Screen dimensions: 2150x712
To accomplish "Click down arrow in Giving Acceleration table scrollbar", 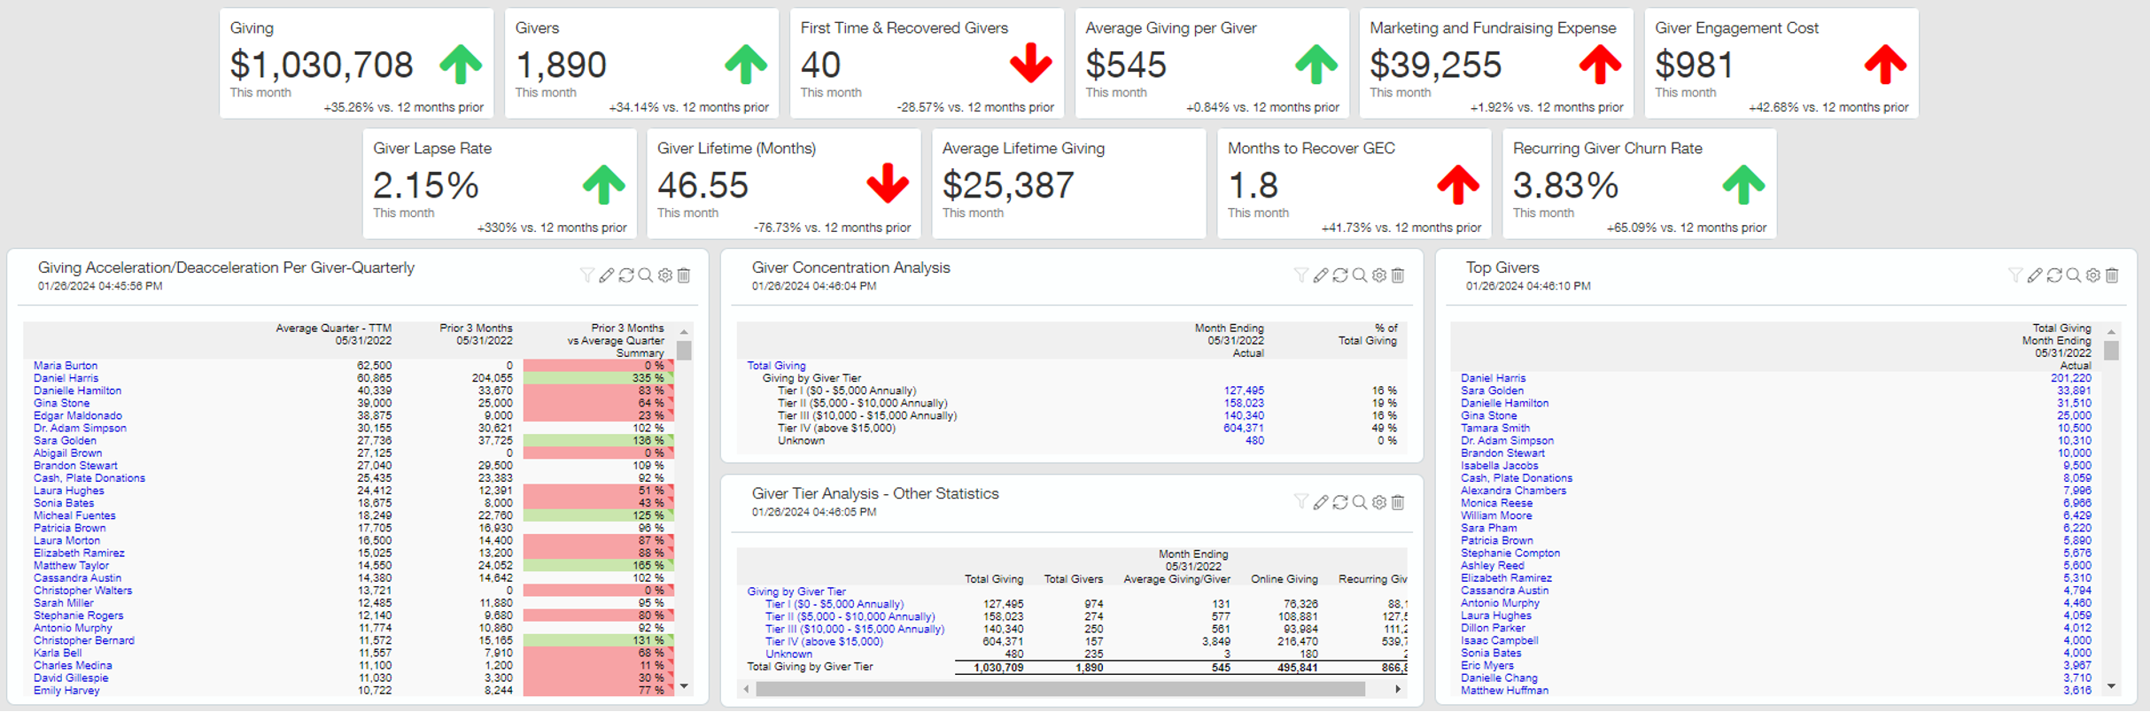I will (x=684, y=686).
